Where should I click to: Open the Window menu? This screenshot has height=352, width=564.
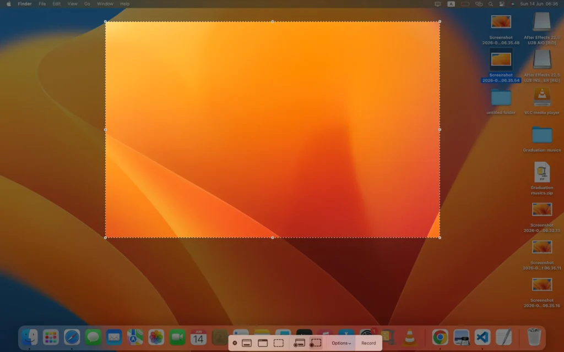coord(105,4)
